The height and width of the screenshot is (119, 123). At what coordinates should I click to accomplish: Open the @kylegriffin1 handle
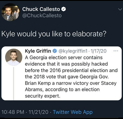(x=73, y=51)
